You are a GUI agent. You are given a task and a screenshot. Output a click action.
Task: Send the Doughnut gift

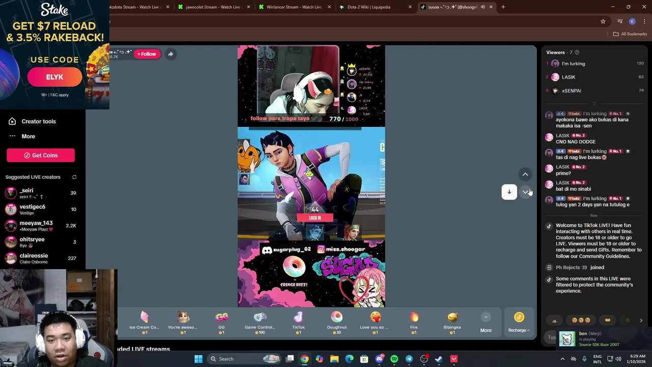337,323
